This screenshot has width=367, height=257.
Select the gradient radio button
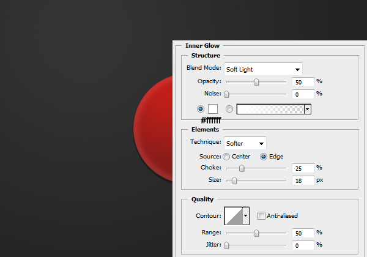229,109
